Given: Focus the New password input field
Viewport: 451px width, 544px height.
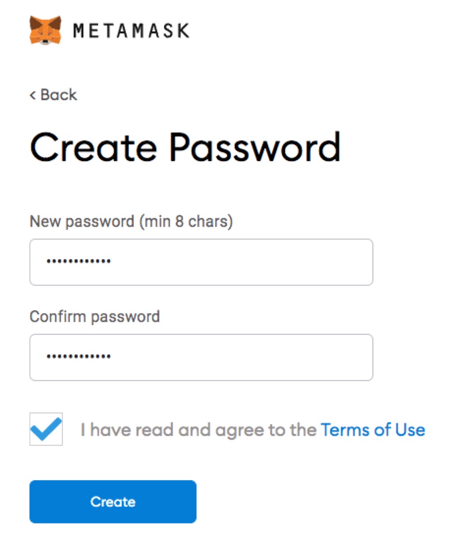Looking at the screenshot, I should pyautogui.click(x=201, y=262).
